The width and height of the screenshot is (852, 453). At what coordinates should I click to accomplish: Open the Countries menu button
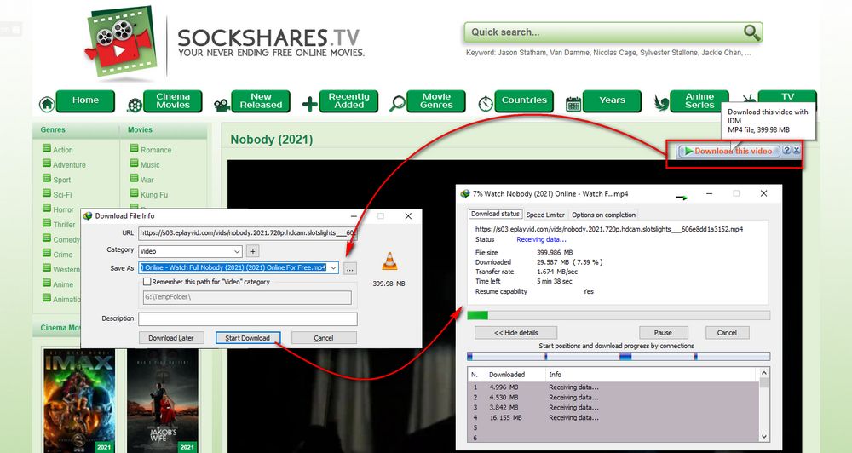coord(524,101)
